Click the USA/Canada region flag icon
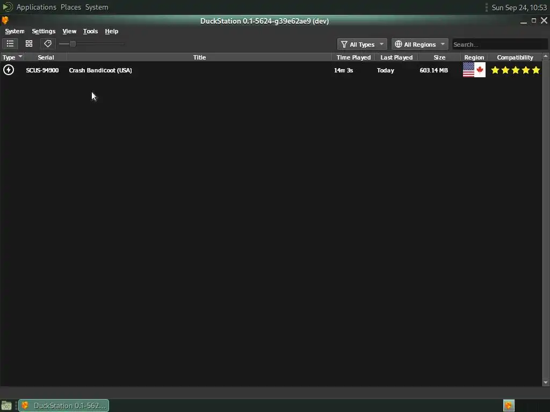Screen dimensions: 550x412 pos(474,70)
